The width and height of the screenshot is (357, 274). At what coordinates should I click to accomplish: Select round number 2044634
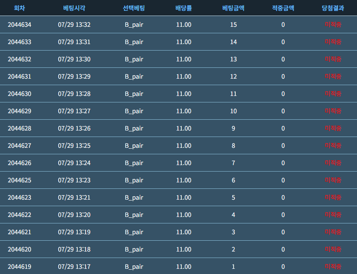click(x=19, y=25)
